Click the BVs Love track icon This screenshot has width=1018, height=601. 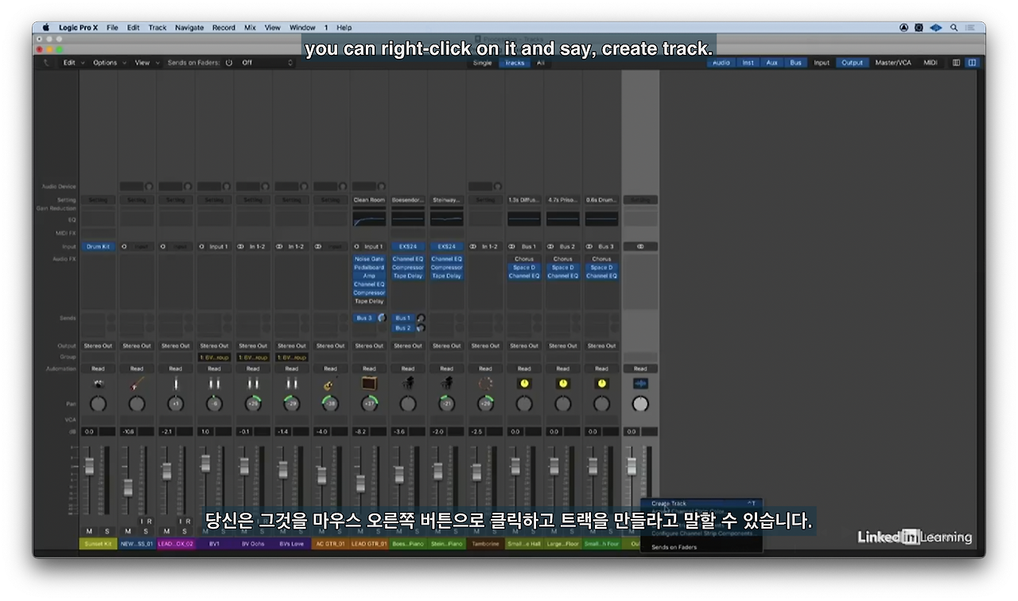tap(292, 384)
